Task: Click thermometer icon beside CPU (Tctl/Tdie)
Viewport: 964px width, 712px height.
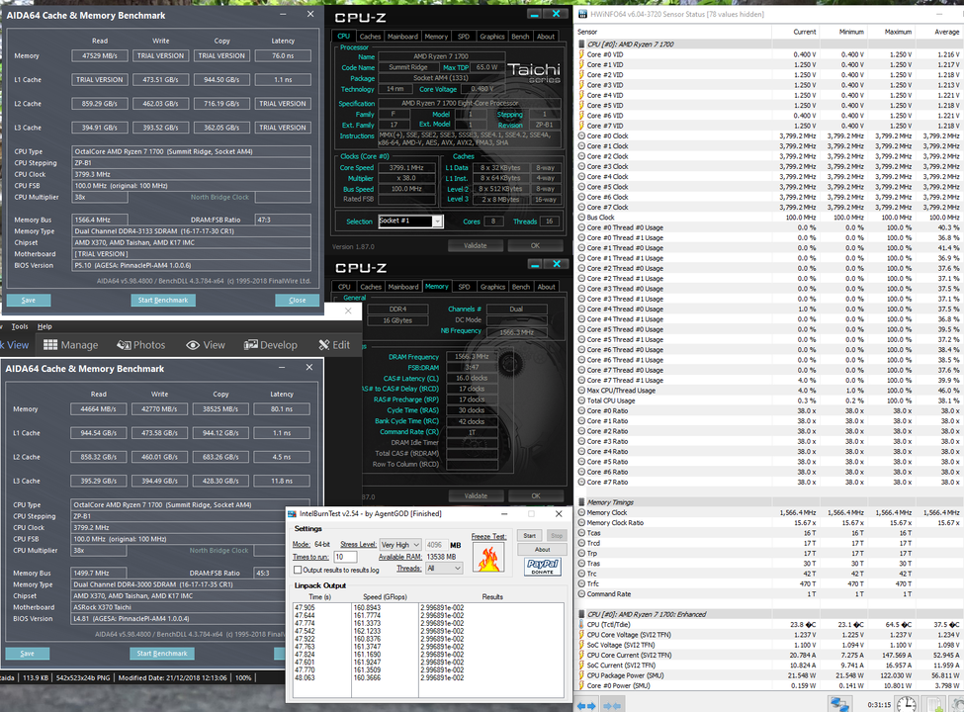Action: coord(581,624)
